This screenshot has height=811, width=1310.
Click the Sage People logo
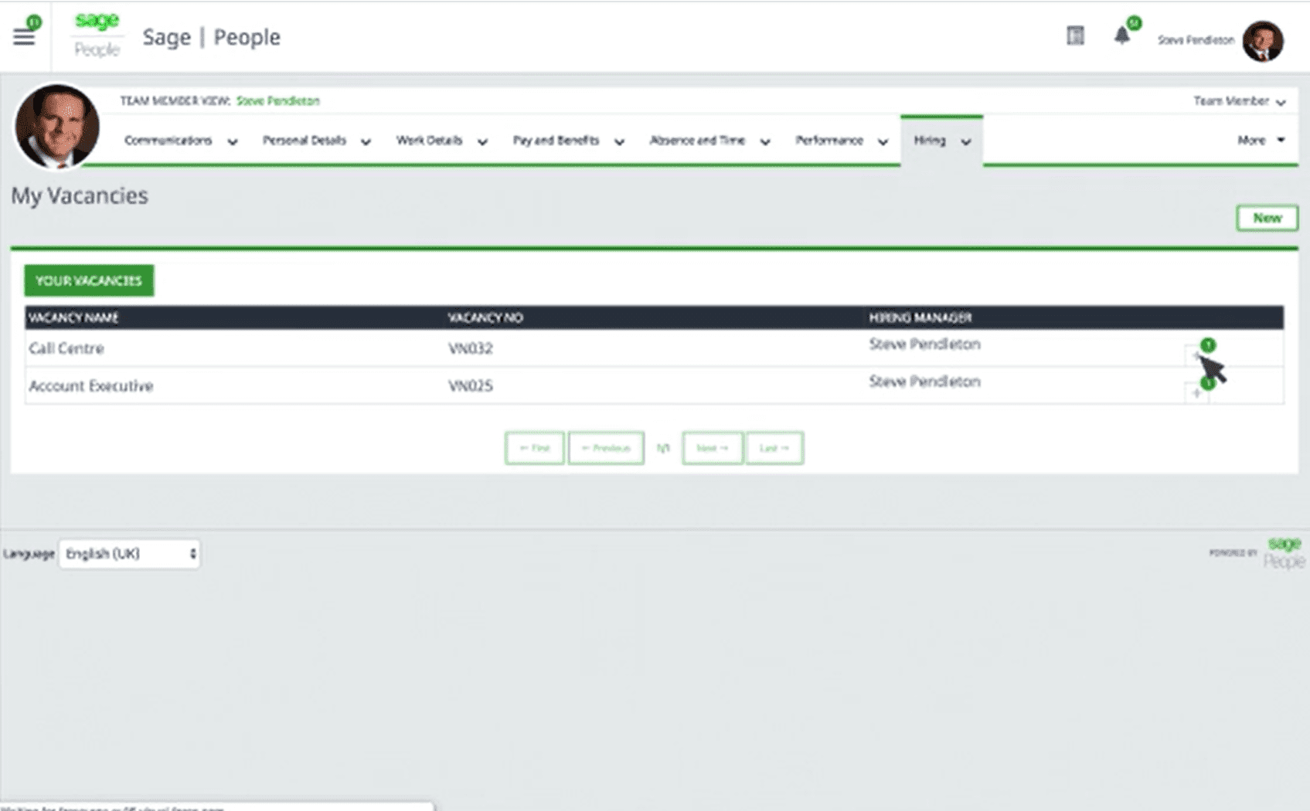(x=97, y=36)
